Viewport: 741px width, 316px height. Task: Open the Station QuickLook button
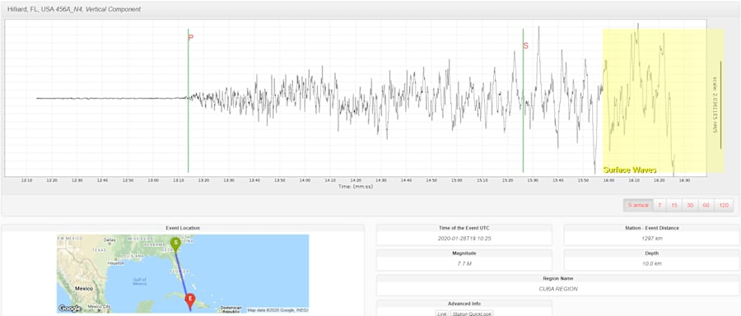(x=472, y=314)
